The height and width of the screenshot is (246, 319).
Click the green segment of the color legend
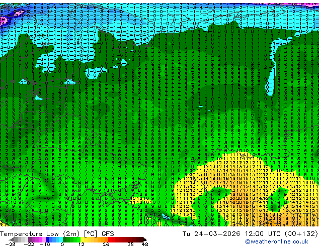71,239
